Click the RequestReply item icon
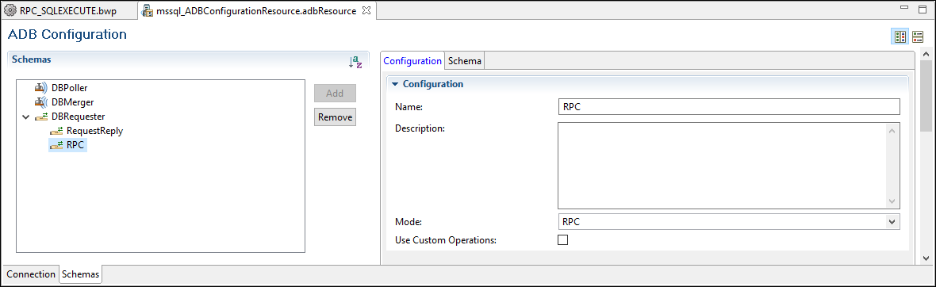Image resolution: width=936 pixels, height=287 pixels. coord(56,131)
